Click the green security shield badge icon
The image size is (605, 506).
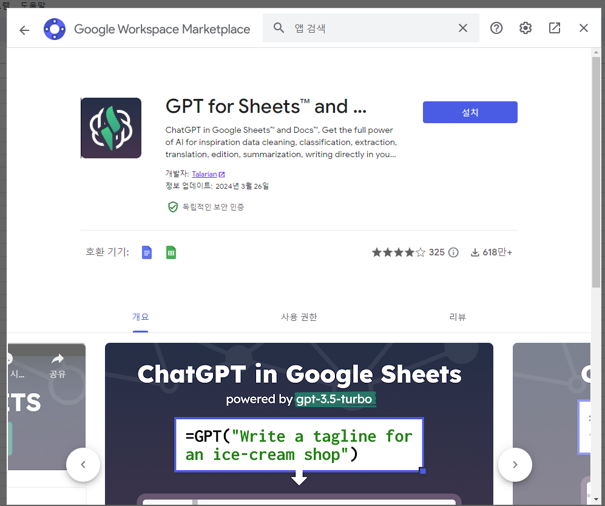point(172,207)
